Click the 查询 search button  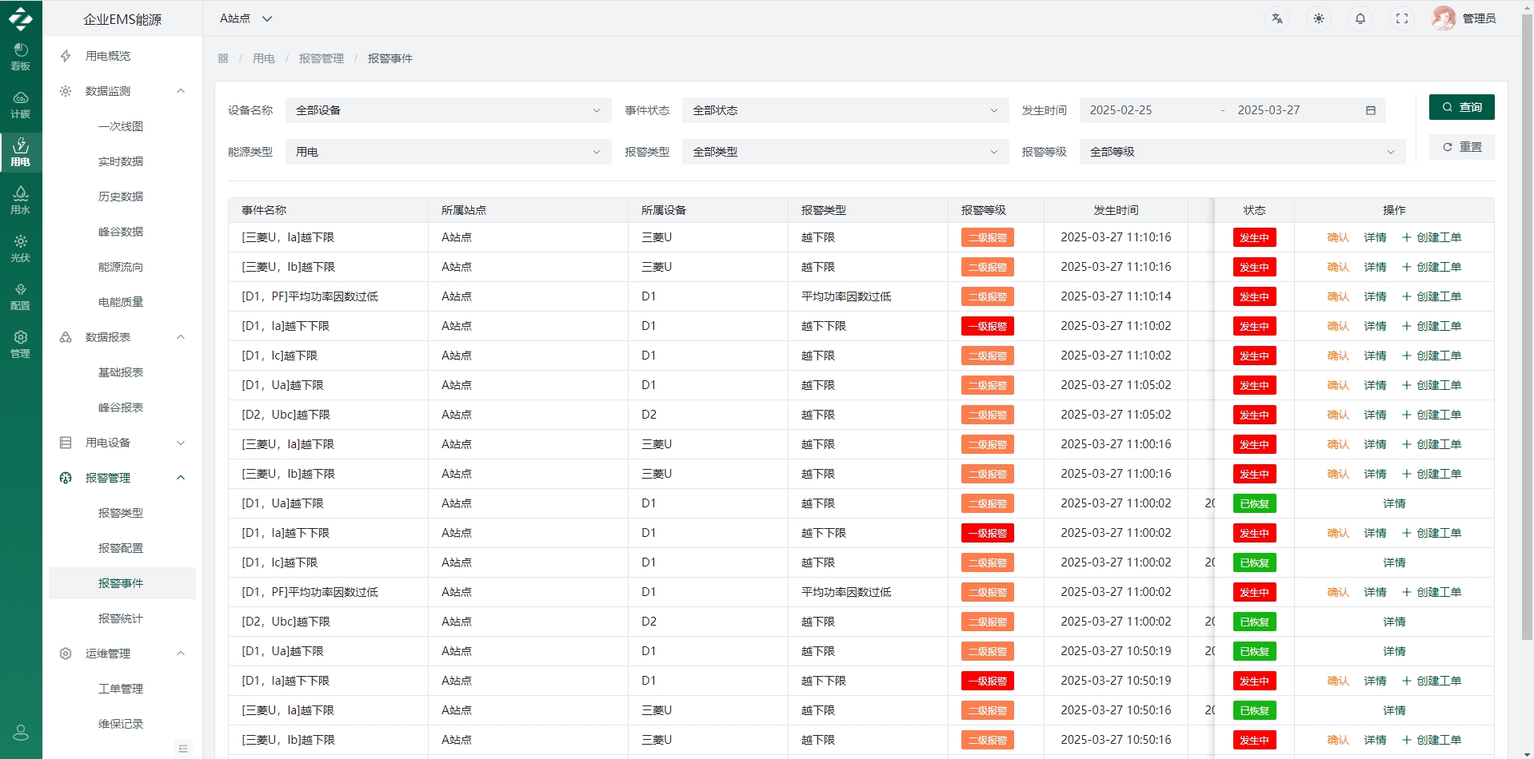click(x=1461, y=107)
